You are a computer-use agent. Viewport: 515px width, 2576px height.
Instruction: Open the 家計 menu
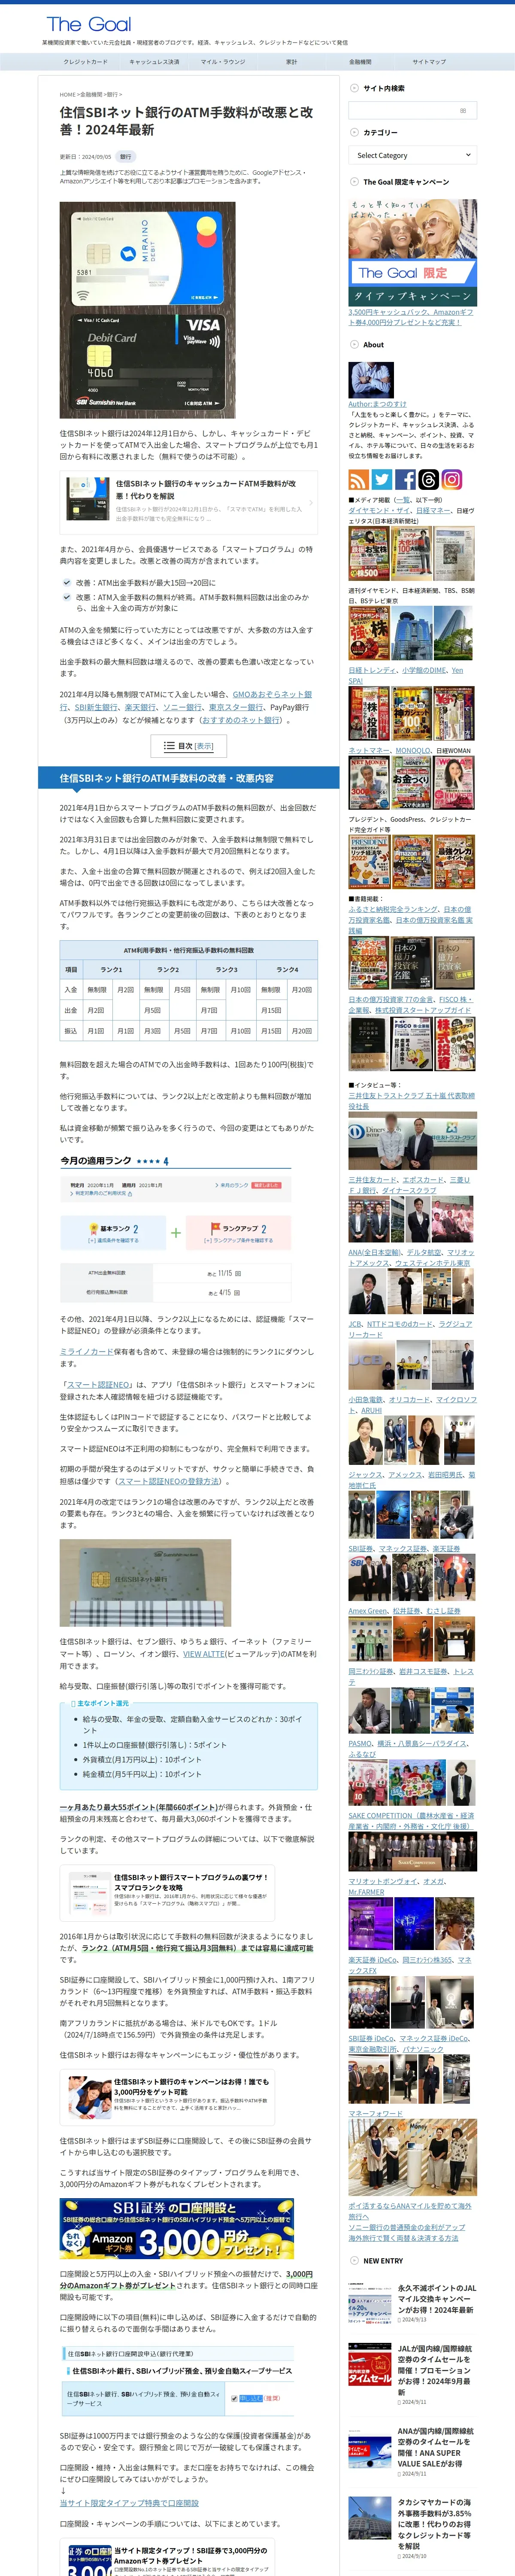(291, 62)
